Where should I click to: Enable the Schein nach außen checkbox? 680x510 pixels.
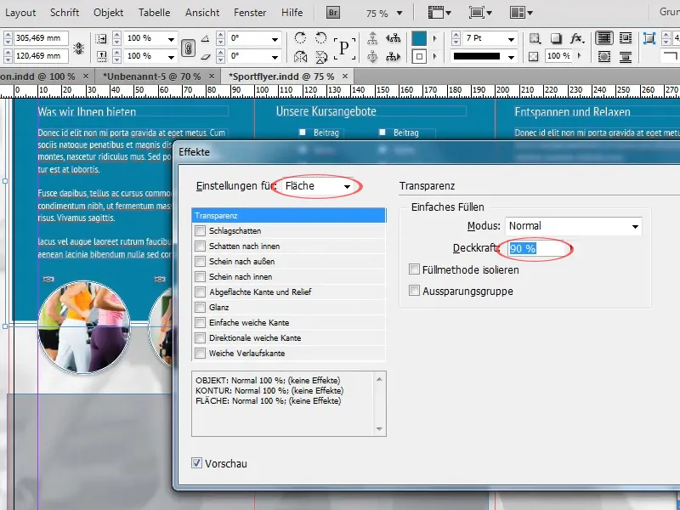[x=200, y=261]
